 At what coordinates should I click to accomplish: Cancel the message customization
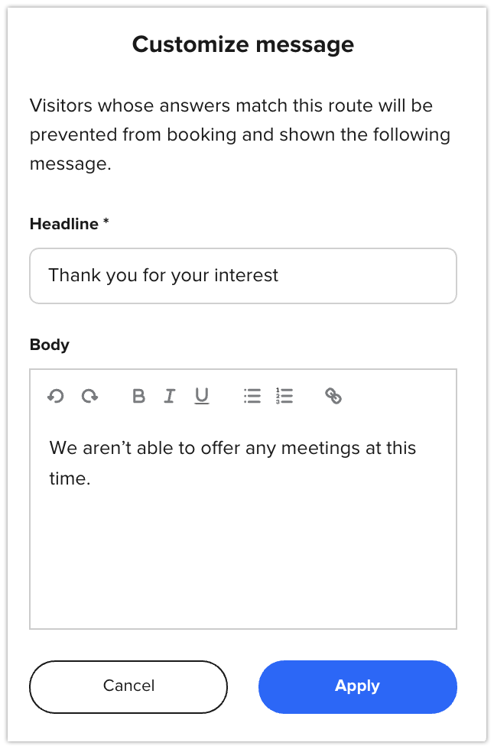click(x=128, y=686)
